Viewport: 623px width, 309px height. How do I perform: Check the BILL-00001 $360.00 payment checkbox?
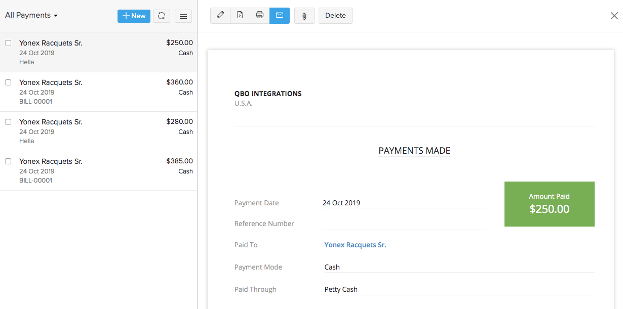8,82
